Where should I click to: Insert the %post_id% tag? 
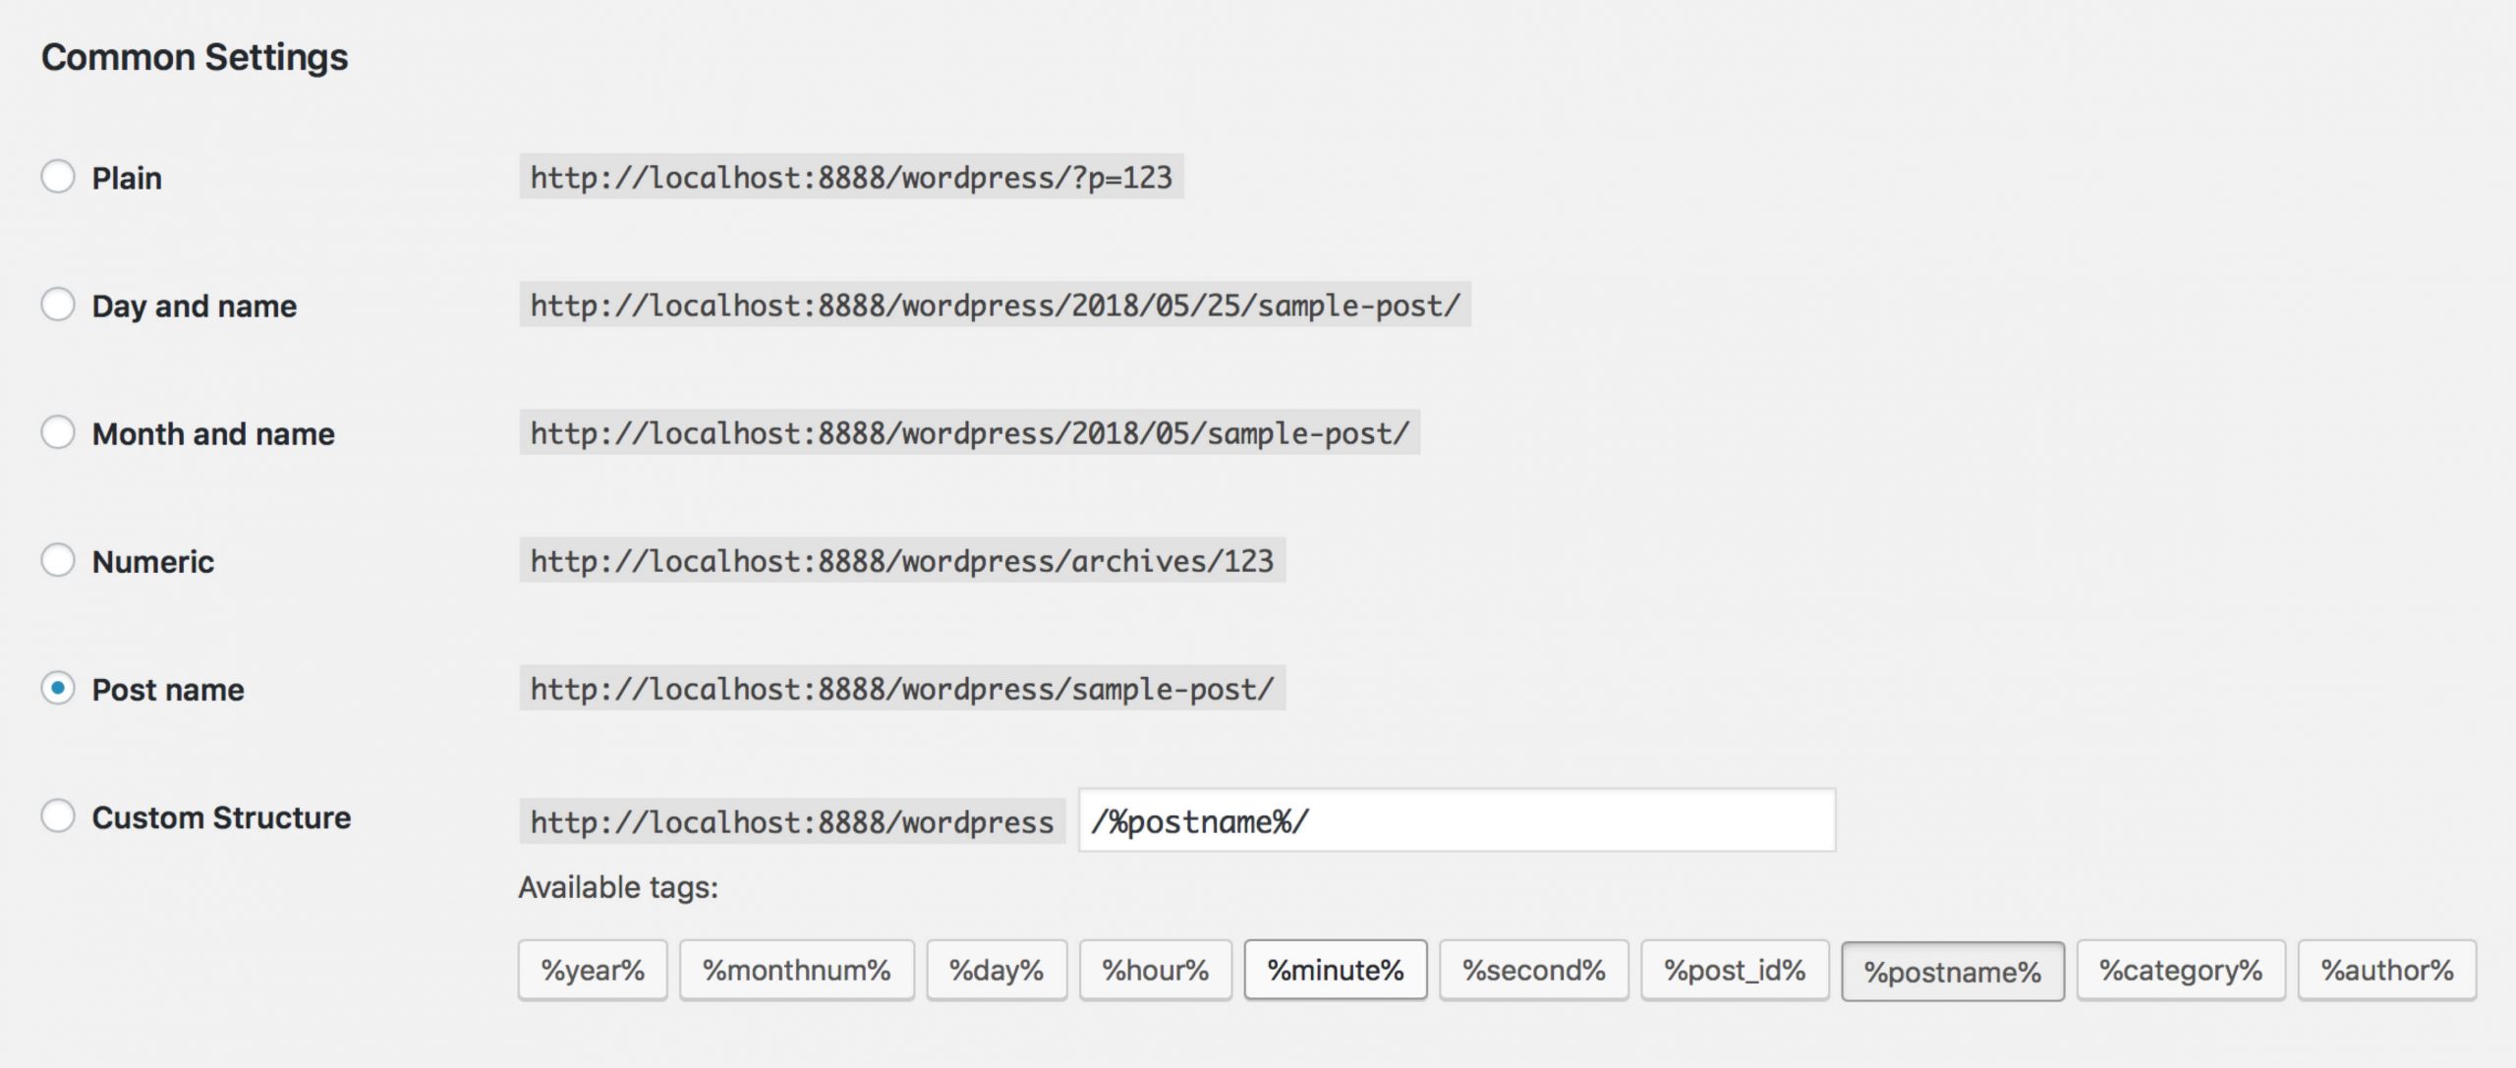[1736, 971]
